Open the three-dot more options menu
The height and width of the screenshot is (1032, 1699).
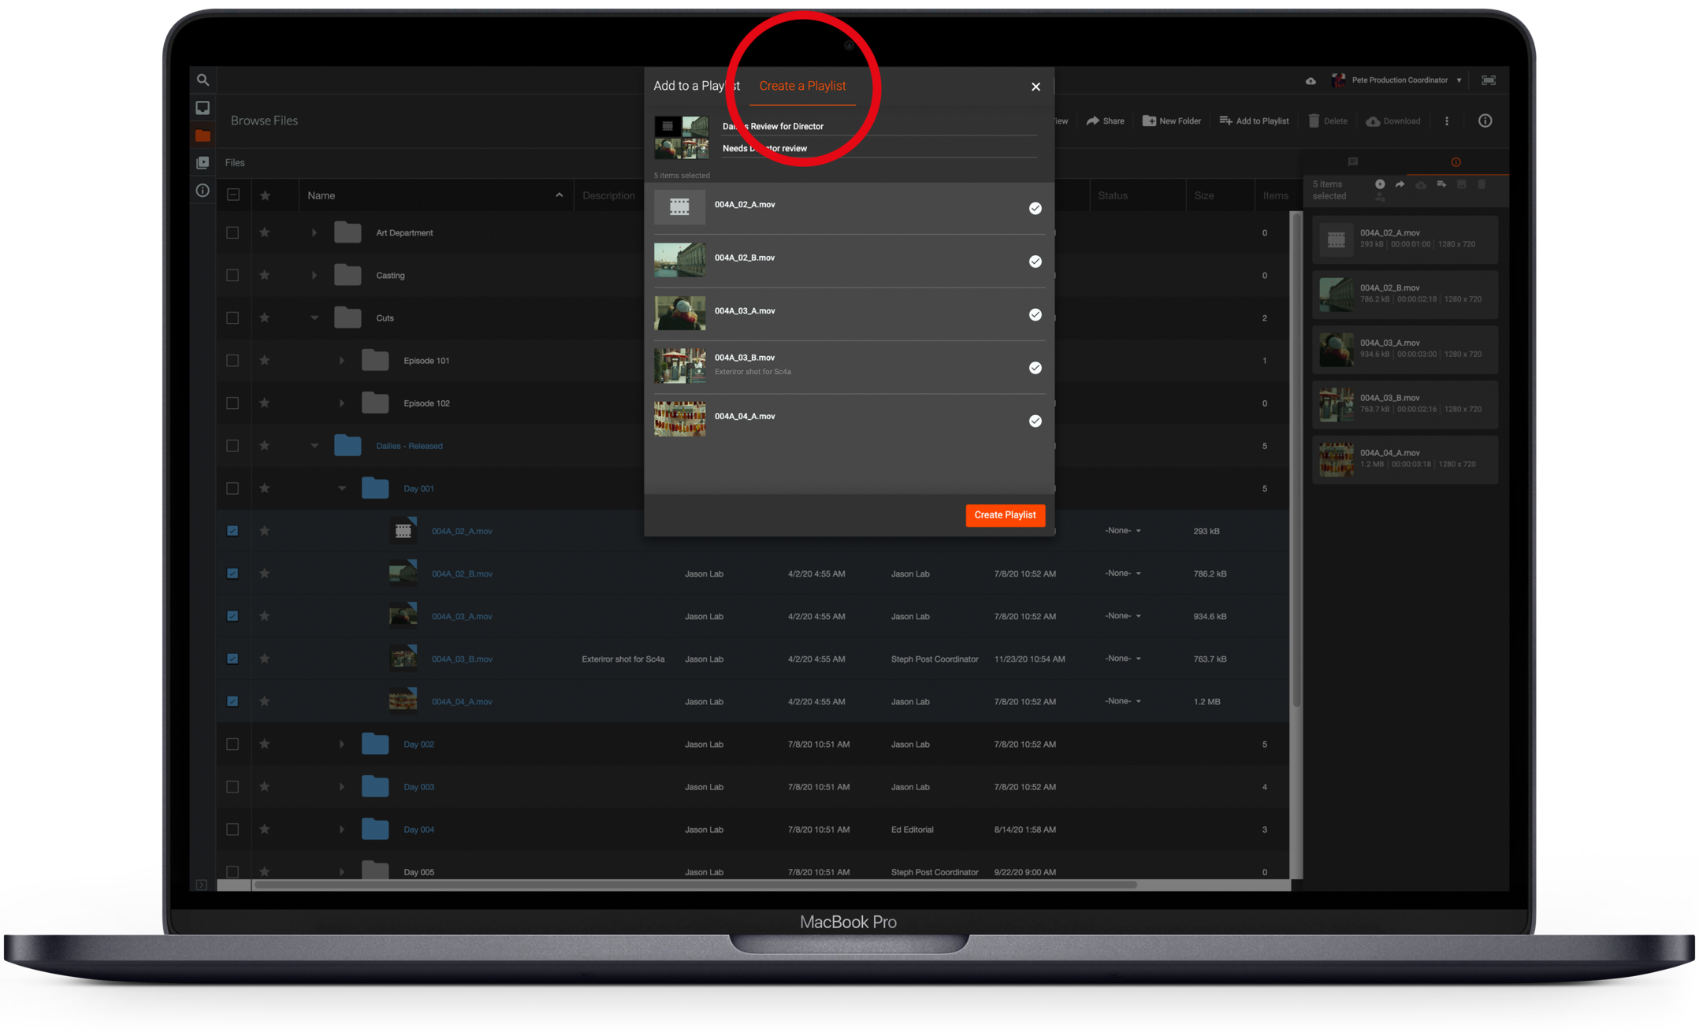point(1446,121)
